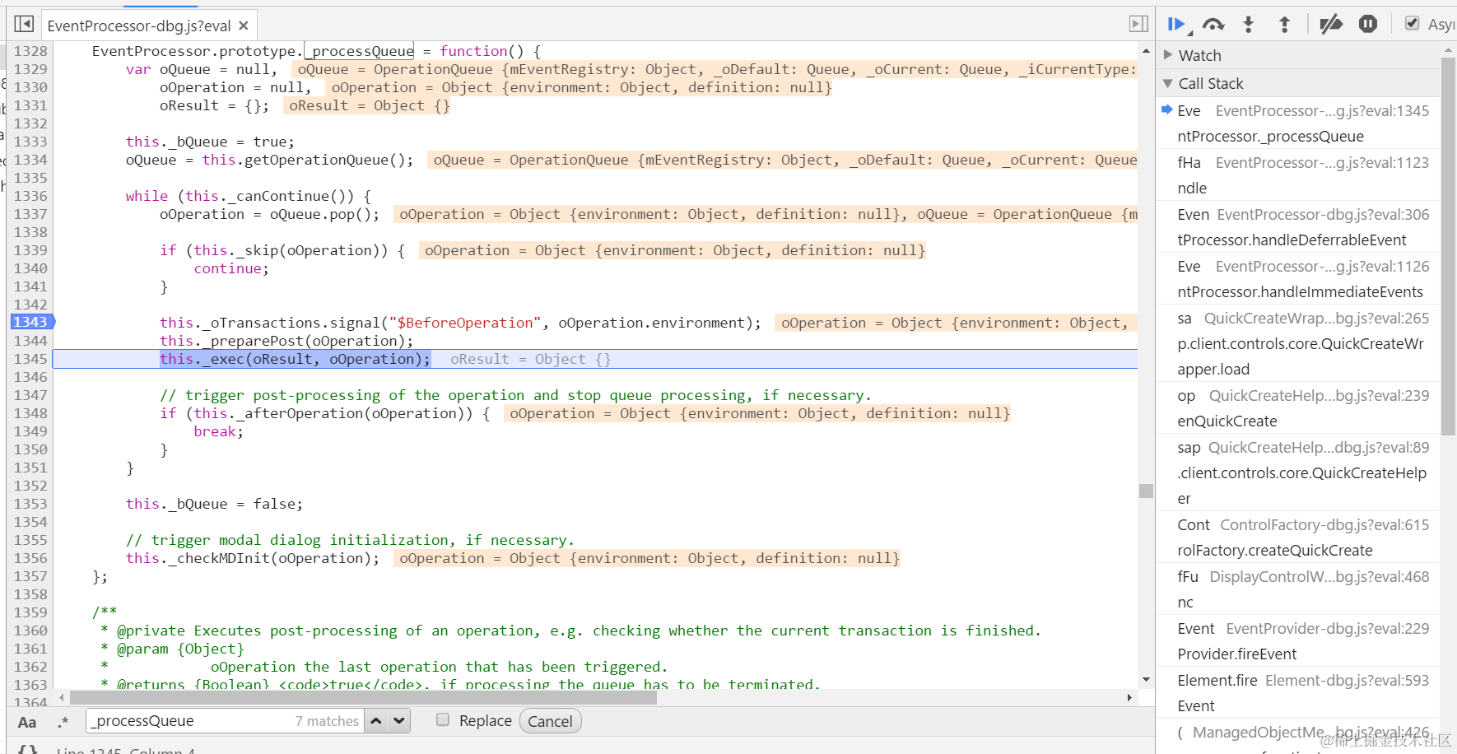Open call stack link QuickCreateWrap...bg.js?eval:265
This screenshot has height=754, width=1457.
1316,319
